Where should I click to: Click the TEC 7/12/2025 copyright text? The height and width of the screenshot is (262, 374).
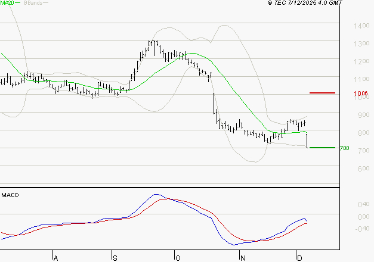[305, 3]
